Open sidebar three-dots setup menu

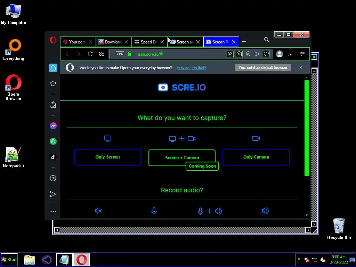tap(53, 211)
